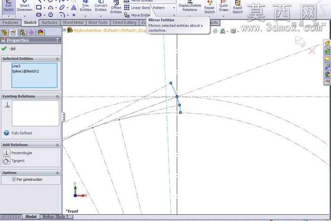Collapse the Selected Entities section

[57, 59]
